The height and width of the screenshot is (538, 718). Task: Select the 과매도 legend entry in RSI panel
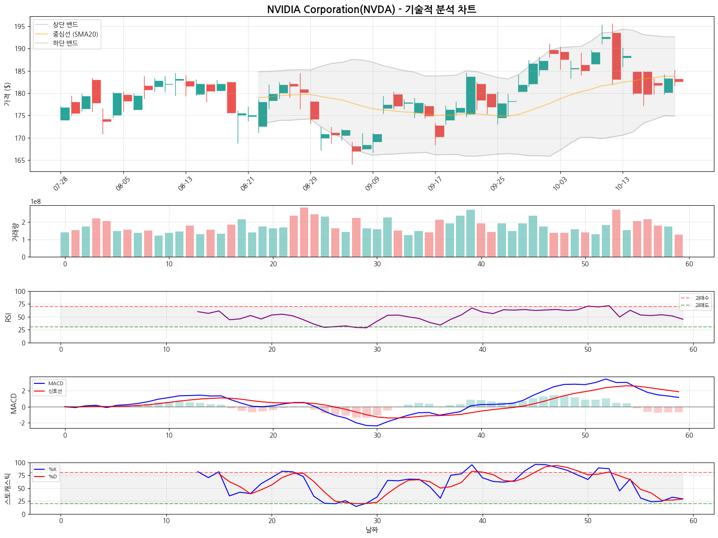click(702, 305)
